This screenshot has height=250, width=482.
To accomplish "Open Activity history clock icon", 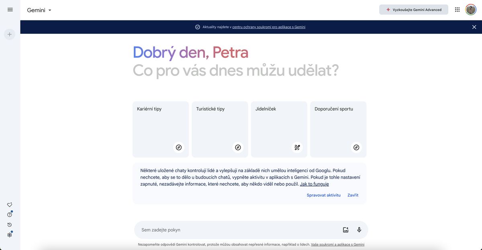I will tap(10, 225).
